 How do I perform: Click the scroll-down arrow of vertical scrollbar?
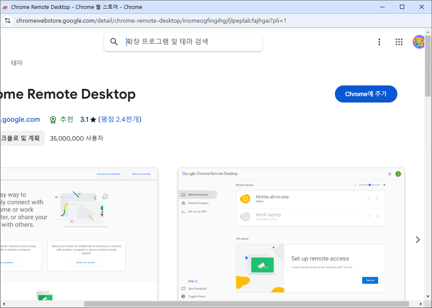[x=428, y=296]
